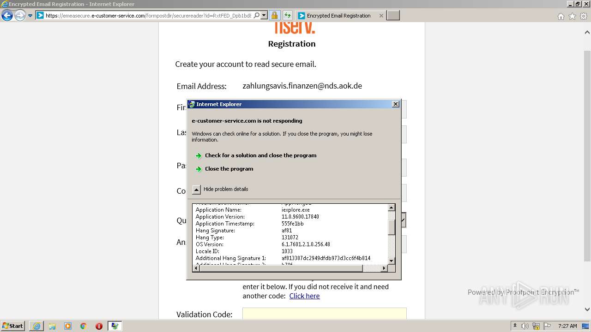Open Favorites star icon
Image resolution: width=591 pixels, height=332 pixels.
click(x=572, y=16)
